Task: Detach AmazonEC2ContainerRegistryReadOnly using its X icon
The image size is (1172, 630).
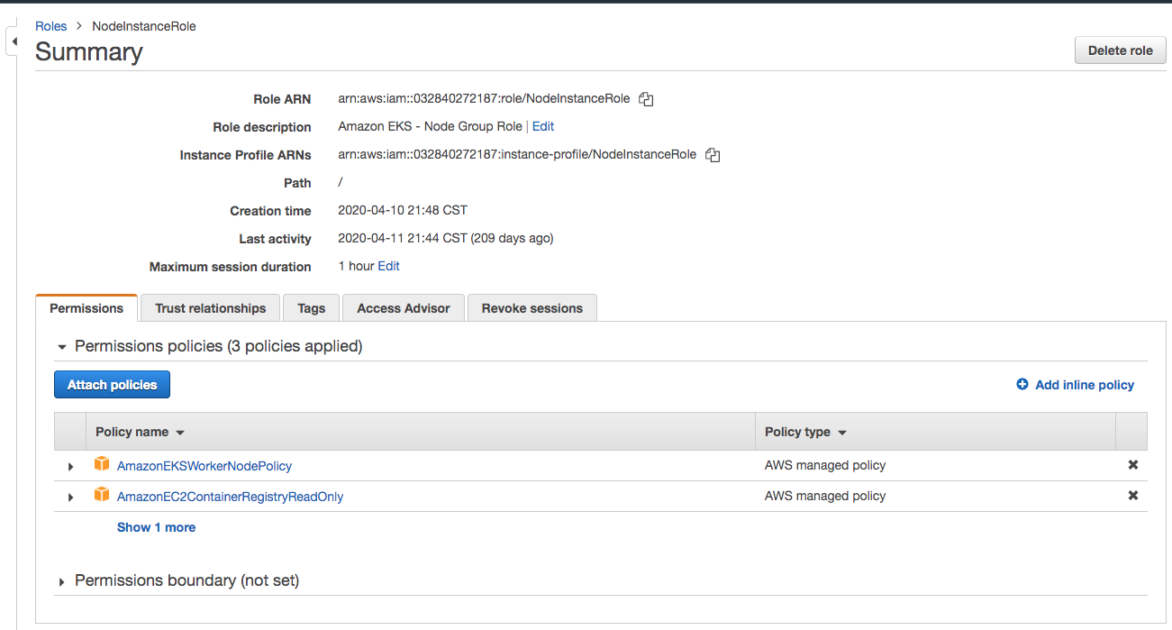Action: tap(1132, 495)
